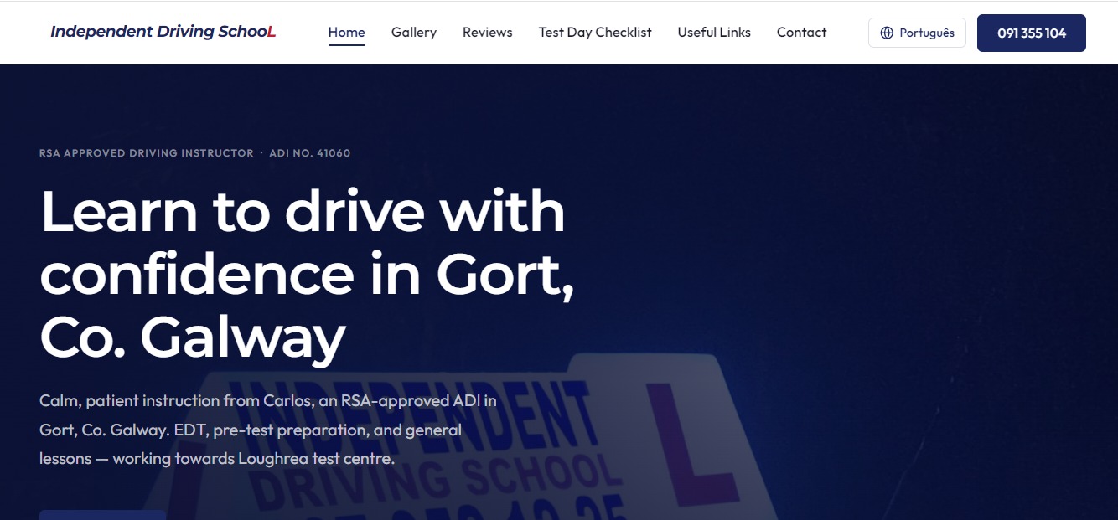Open Test Day Checklist page
This screenshot has width=1118, height=520.
click(595, 33)
